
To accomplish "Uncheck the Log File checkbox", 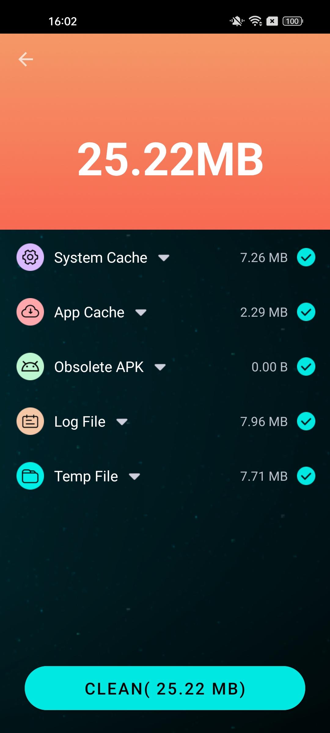I will point(306,421).
